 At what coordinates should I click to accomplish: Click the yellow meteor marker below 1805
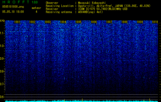tap(82, 100)
